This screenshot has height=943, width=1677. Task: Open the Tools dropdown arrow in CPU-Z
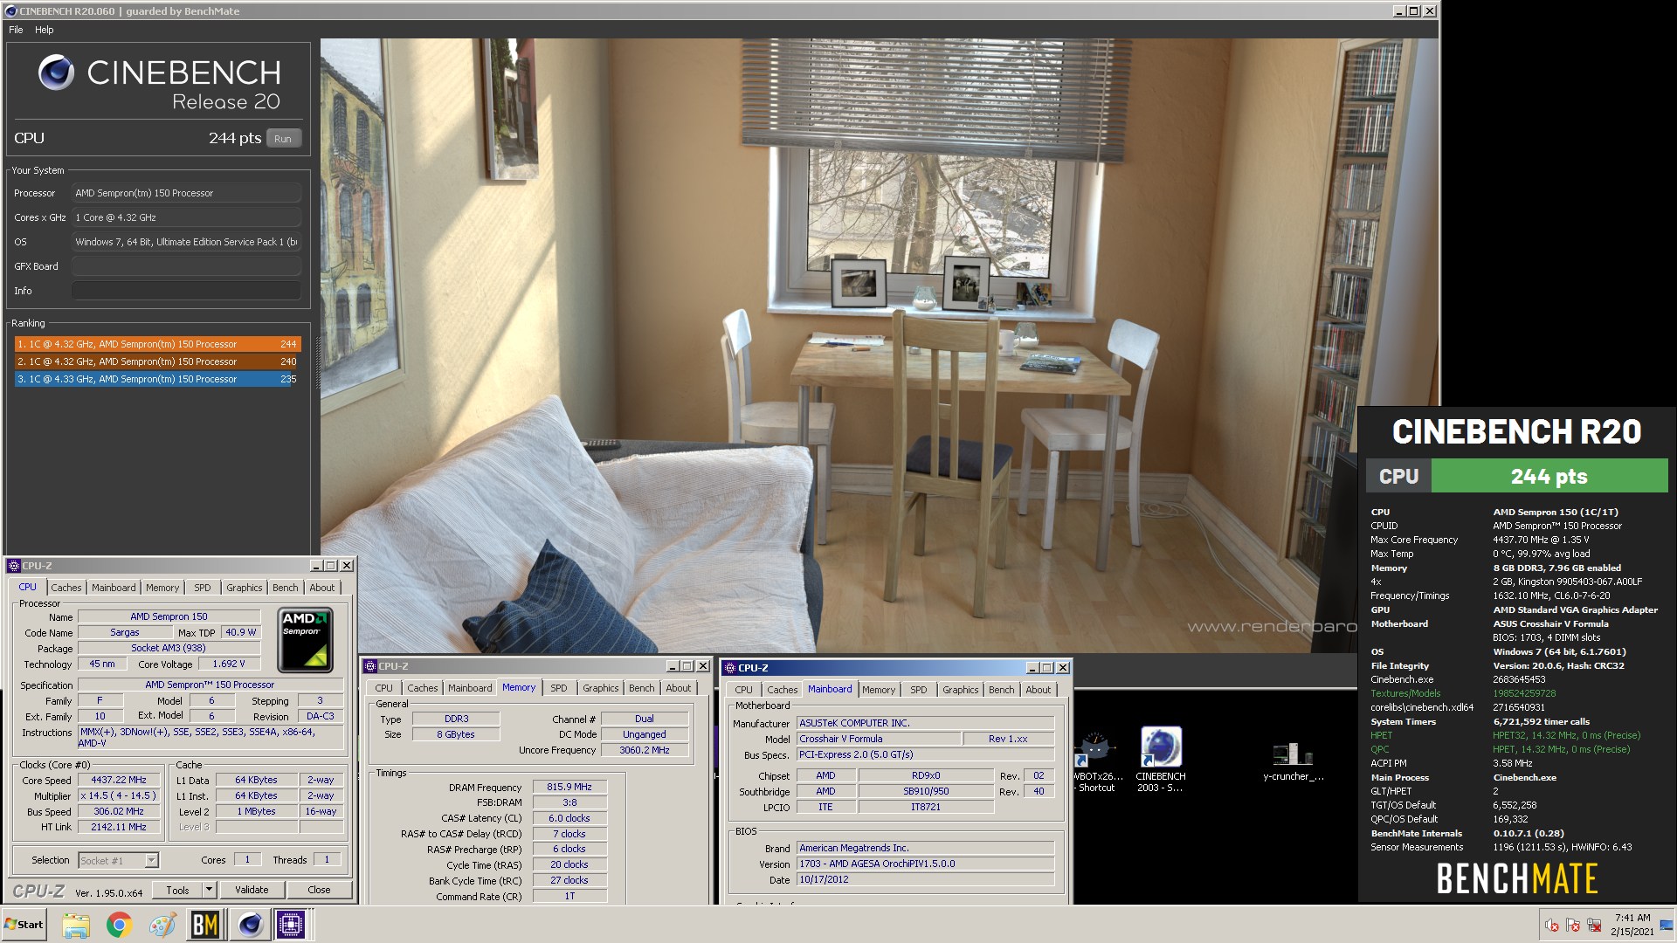209,890
